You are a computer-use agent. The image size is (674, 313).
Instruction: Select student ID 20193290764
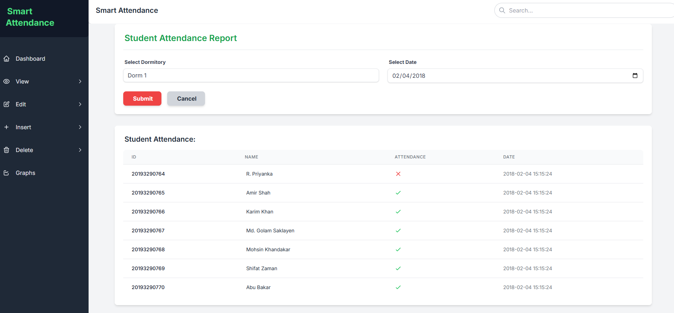click(148, 174)
